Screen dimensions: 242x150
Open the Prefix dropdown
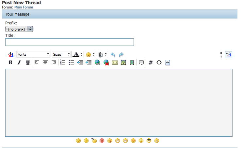coord(19,29)
